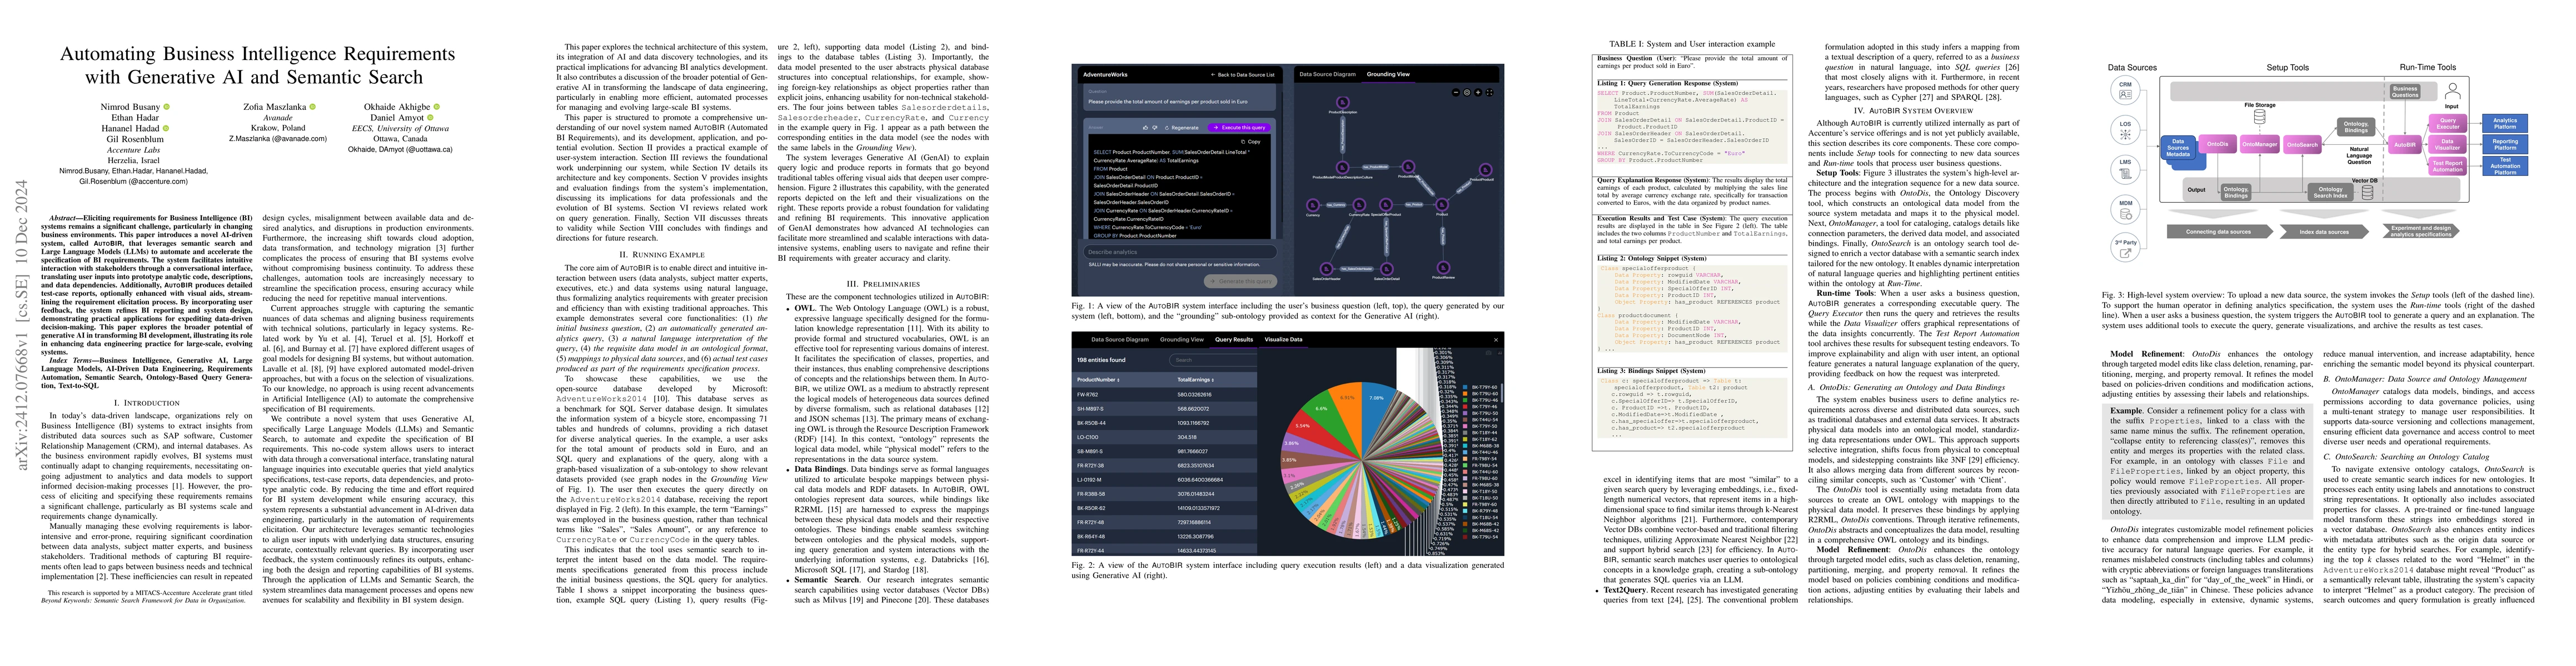Click the LMS data source icon

click(2126, 171)
